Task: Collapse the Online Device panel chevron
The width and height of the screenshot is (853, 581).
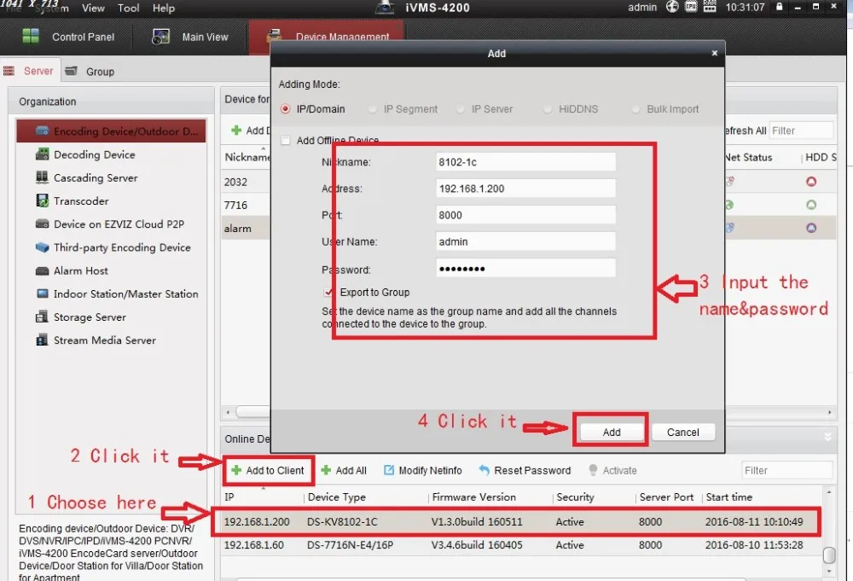Action: click(x=827, y=437)
